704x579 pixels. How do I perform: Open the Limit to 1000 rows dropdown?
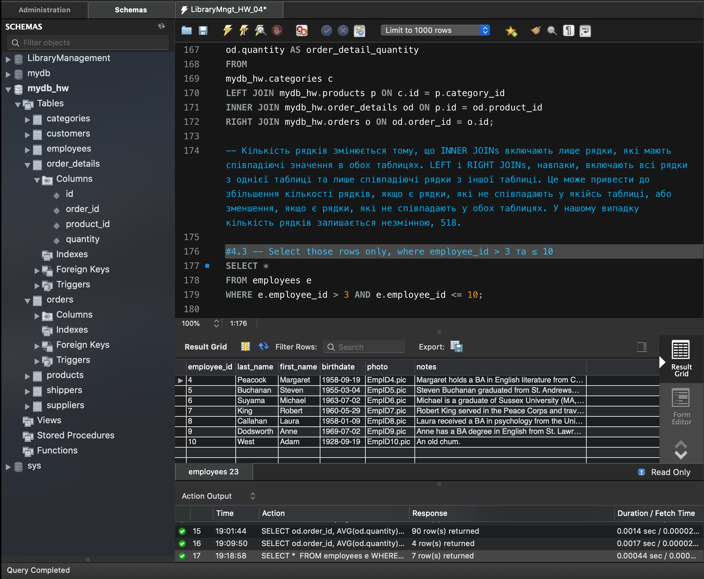(x=435, y=30)
